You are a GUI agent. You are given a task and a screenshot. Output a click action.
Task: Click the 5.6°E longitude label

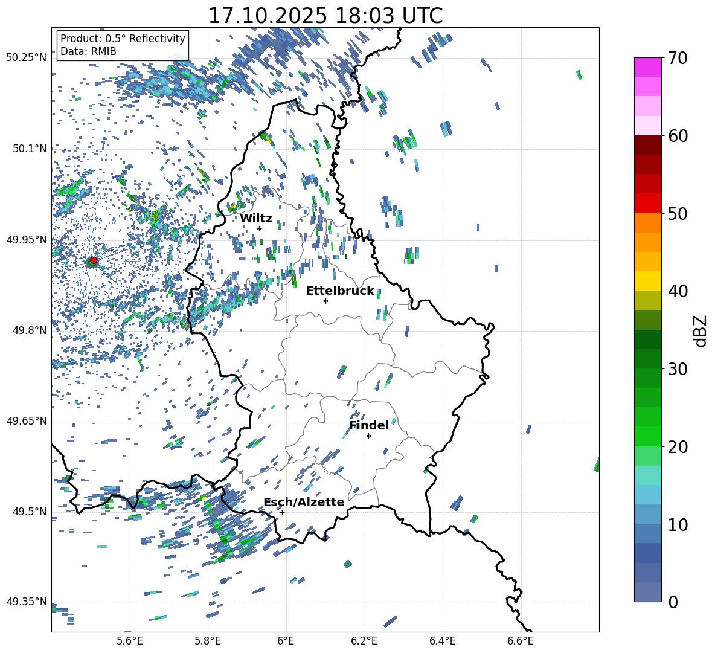coord(130,641)
